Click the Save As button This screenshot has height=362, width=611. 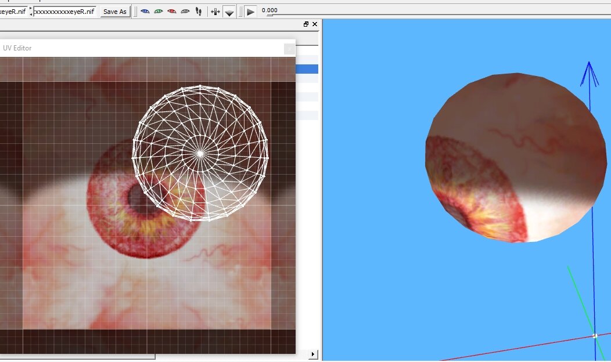coord(115,12)
